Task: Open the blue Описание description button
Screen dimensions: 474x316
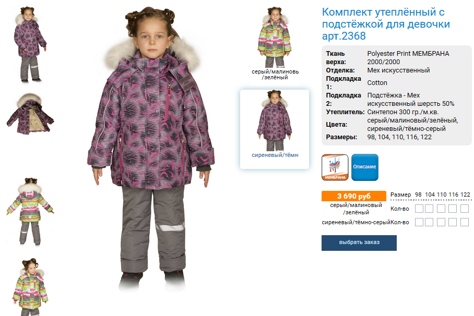Action: tap(364, 167)
